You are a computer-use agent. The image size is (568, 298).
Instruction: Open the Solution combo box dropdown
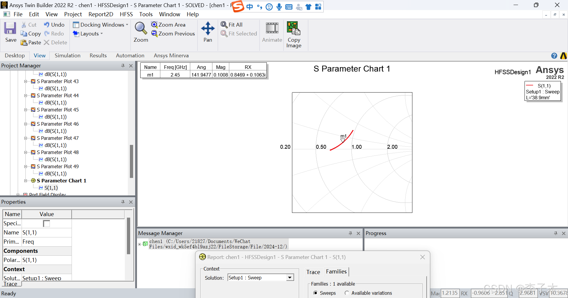click(x=290, y=278)
